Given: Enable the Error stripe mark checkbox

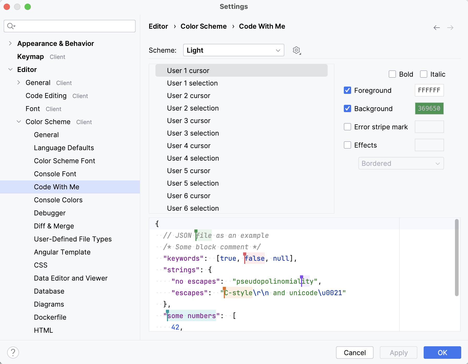Looking at the screenshot, I should click(347, 127).
